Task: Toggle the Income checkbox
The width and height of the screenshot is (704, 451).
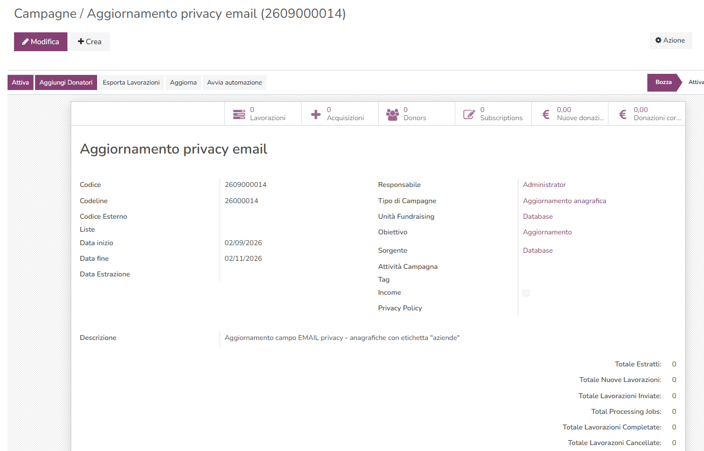Action: (x=526, y=293)
